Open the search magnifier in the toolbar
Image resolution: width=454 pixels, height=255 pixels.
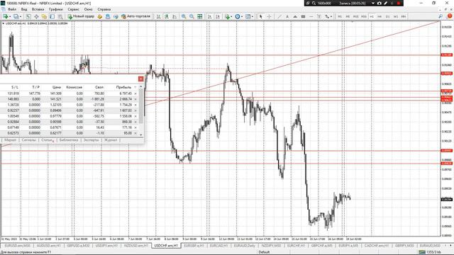coord(441,16)
